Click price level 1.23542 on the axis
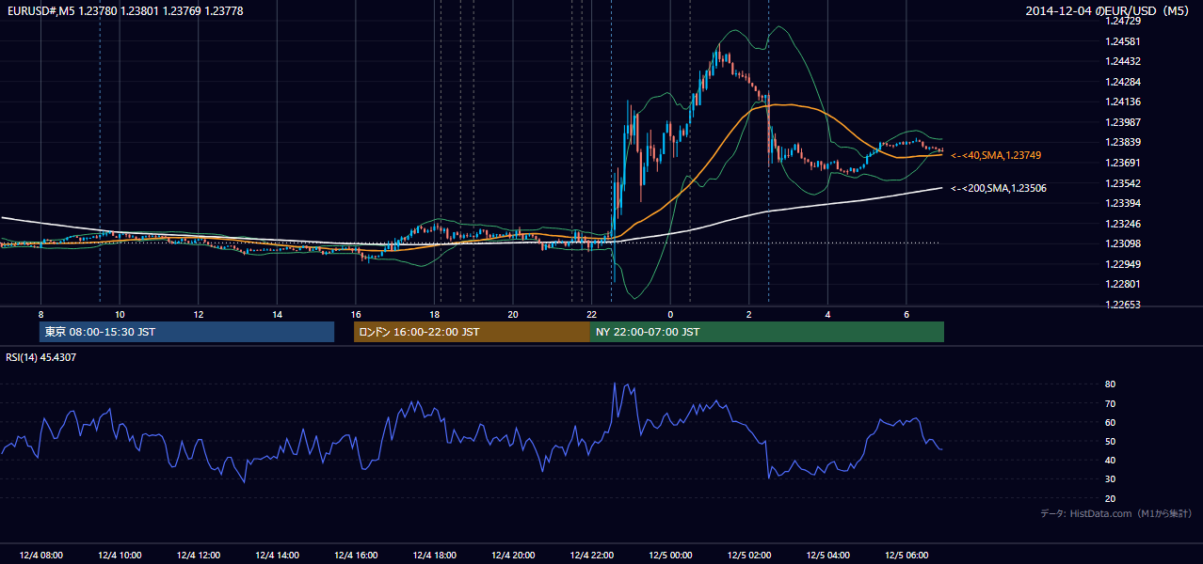 point(1124,183)
